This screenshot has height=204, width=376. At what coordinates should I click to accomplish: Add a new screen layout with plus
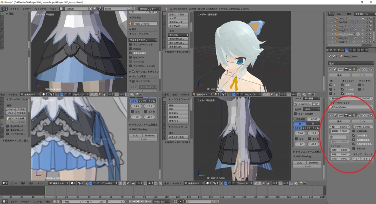pyautogui.click(x=90, y=9)
